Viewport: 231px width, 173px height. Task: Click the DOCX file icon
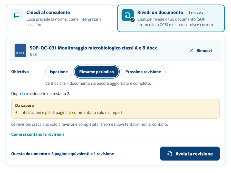(x=20, y=50)
